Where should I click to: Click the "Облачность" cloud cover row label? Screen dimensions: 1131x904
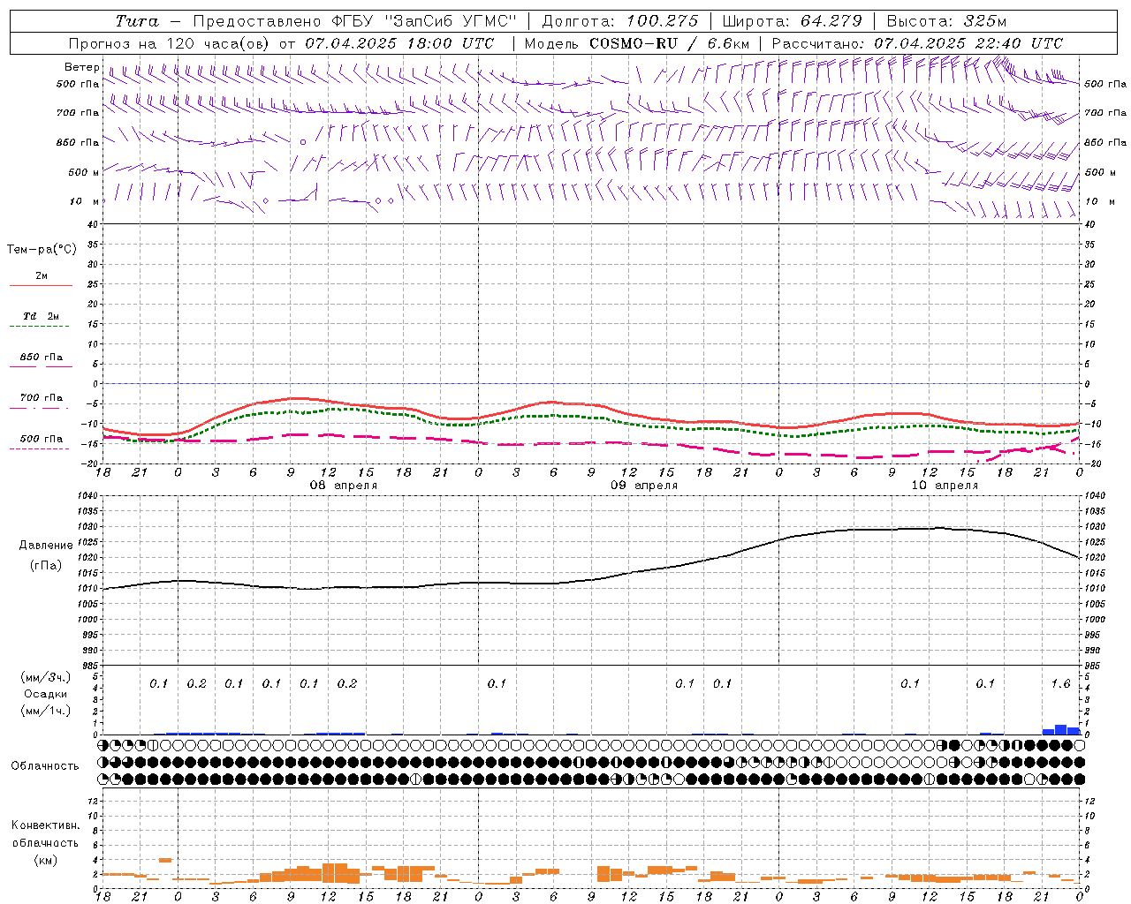point(45,766)
